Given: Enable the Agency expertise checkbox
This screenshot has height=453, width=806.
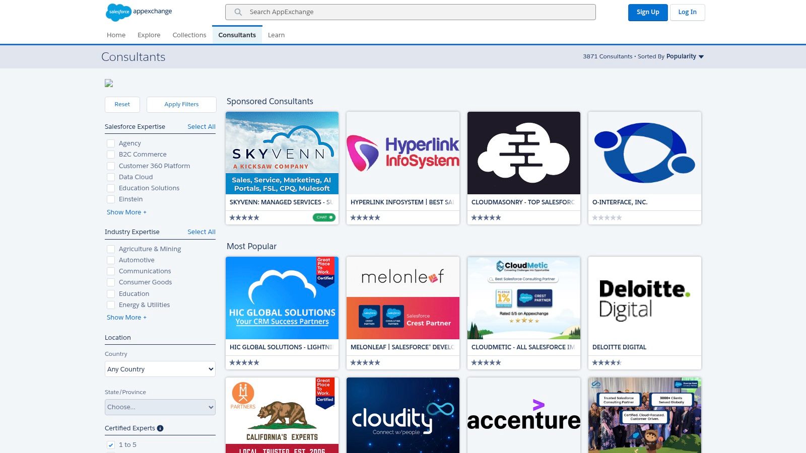Looking at the screenshot, I should [111, 143].
